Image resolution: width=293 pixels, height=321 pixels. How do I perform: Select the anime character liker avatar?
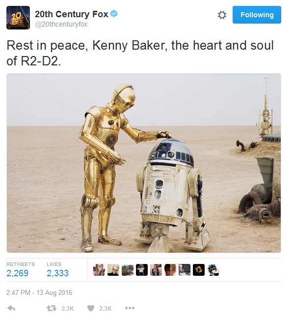coord(213,270)
